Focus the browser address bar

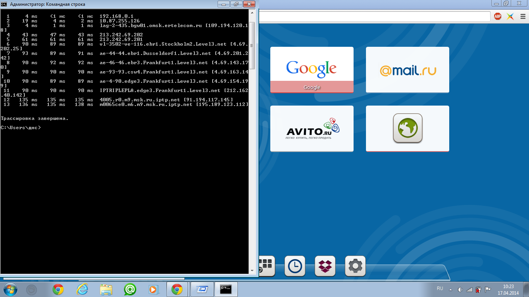[x=374, y=16]
